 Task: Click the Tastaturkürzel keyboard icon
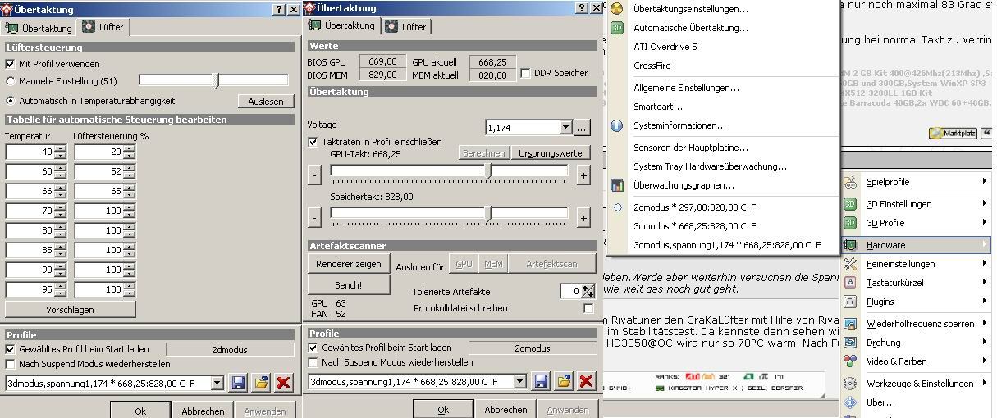click(850, 283)
